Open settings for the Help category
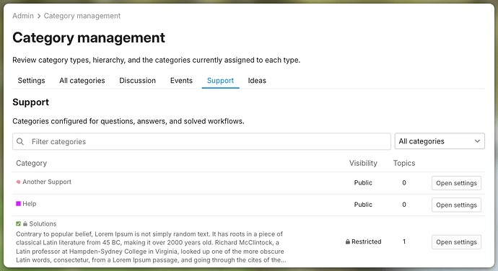 (456, 205)
